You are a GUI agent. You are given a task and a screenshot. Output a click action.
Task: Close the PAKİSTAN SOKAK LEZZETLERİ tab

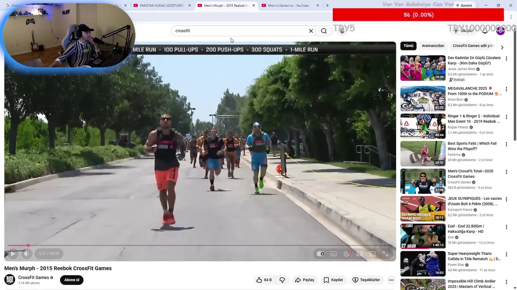(x=189, y=6)
